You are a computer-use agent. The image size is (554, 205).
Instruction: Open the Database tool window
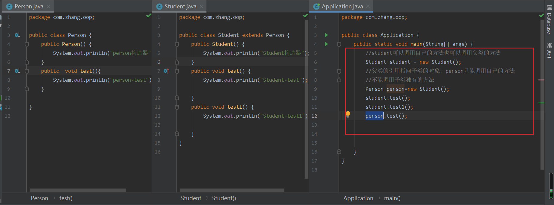[x=549, y=19]
